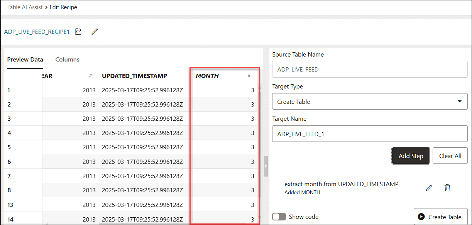The width and height of the screenshot is (472, 225).
Task: Switch to the Preview Data tab
Action: pyautogui.click(x=25, y=60)
